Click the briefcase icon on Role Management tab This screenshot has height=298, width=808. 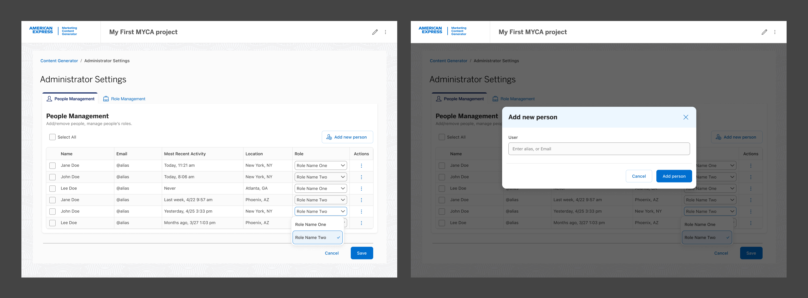(x=105, y=98)
